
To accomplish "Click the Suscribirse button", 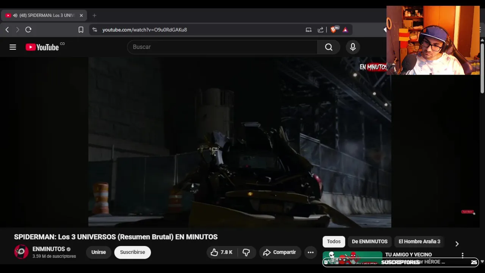I will point(133,252).
